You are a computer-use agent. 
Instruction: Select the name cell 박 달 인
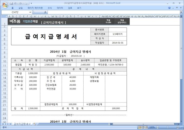click(x=33, y=65)
